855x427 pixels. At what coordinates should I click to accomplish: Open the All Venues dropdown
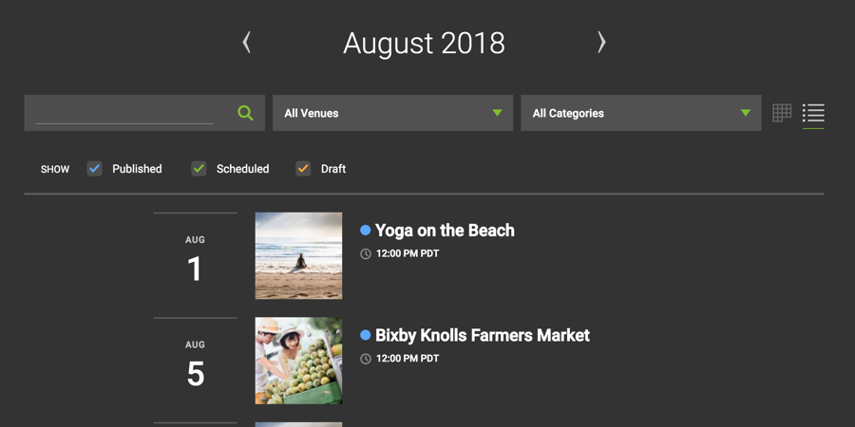tap(392, 113)
